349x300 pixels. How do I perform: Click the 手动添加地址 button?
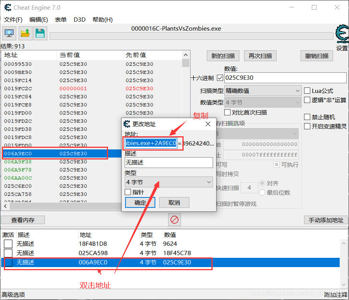(x=326, y=220)
